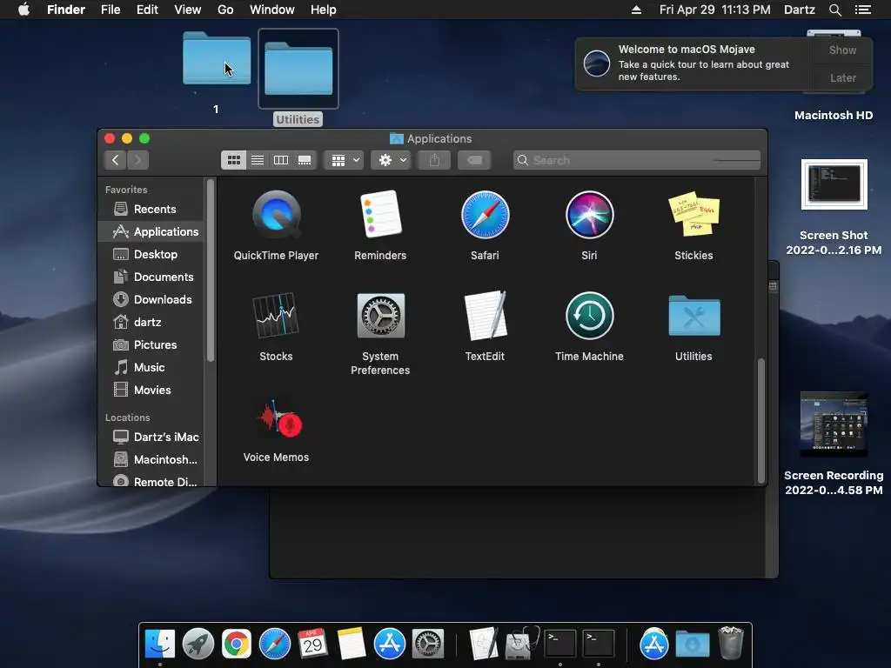The height and width of the screenshot is (668, 891).
Task: Open the Edit menu
Action: 147,10
